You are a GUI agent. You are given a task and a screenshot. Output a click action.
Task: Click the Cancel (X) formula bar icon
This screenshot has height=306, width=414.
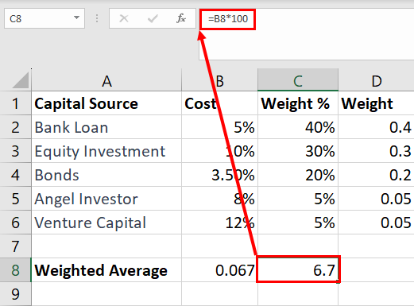(x=124, y=18)
